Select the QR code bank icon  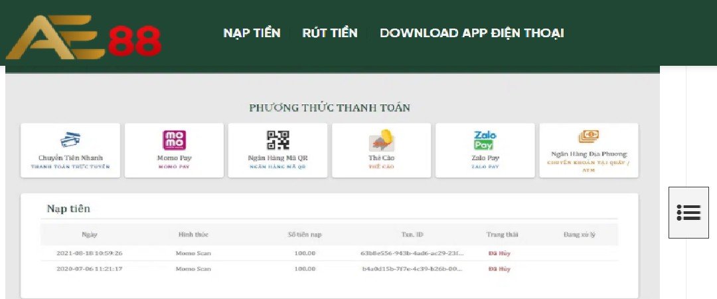point(278,140)
